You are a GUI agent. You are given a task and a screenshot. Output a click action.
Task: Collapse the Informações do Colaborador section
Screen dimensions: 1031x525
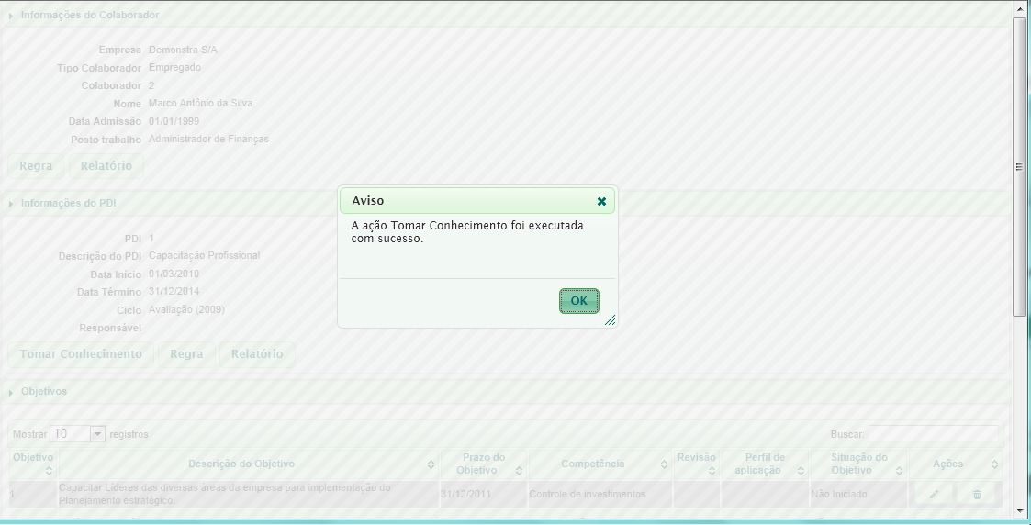10,15
